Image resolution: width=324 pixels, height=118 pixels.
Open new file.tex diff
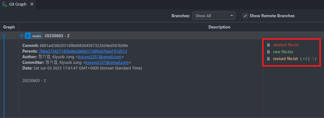coord(283,52)
